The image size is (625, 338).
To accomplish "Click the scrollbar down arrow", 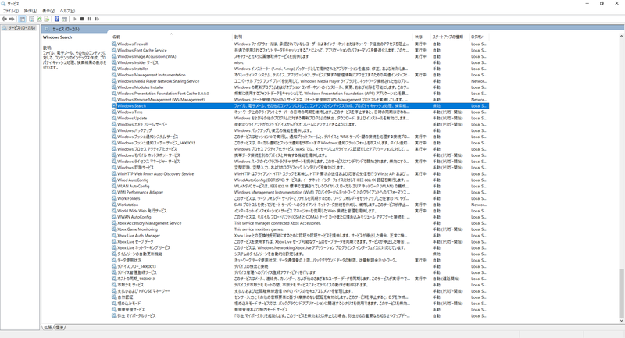I will (x=621, y=321).
